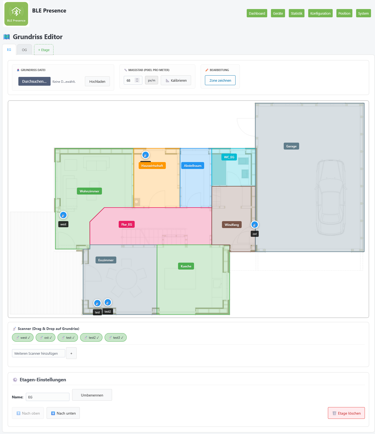
Task: Click the ost scanner marker on floorplan
Action: coord(255,225)
